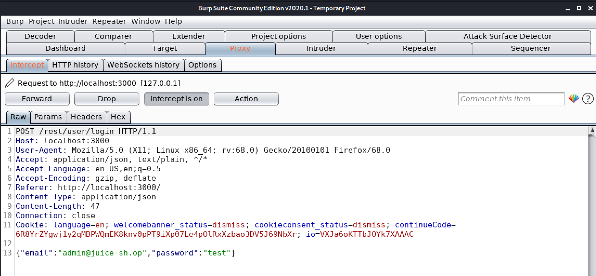The height and width of the screenshot is (276, 596).
Task: Click the POST /rest/user/login request line
Action: pos(86,131)
